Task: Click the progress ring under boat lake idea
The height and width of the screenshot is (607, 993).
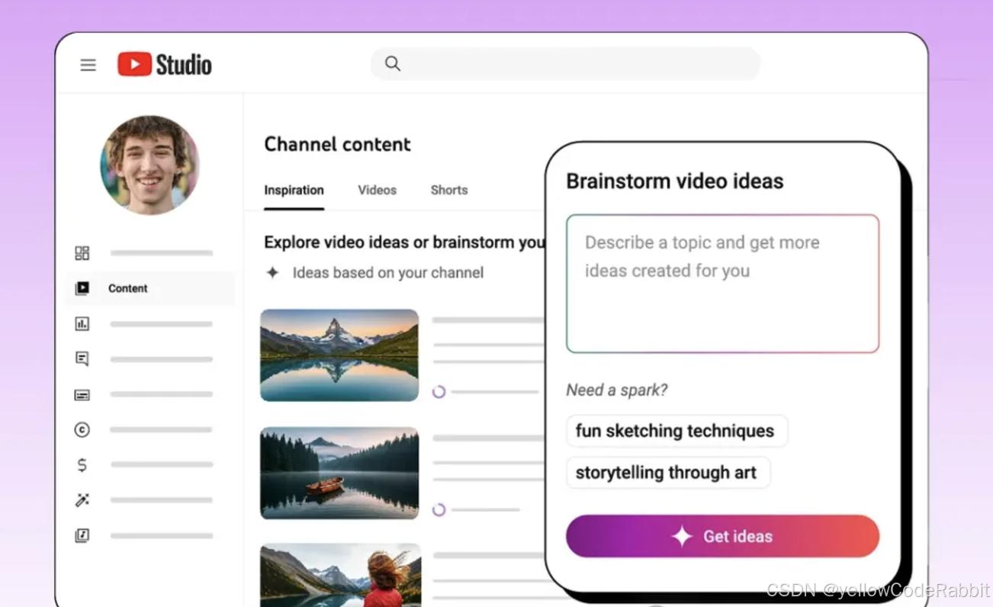Action: click(x=439, y=509)
